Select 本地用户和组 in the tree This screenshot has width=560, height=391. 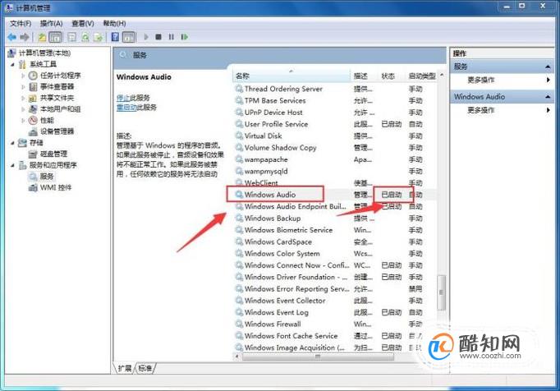point(61,109)
